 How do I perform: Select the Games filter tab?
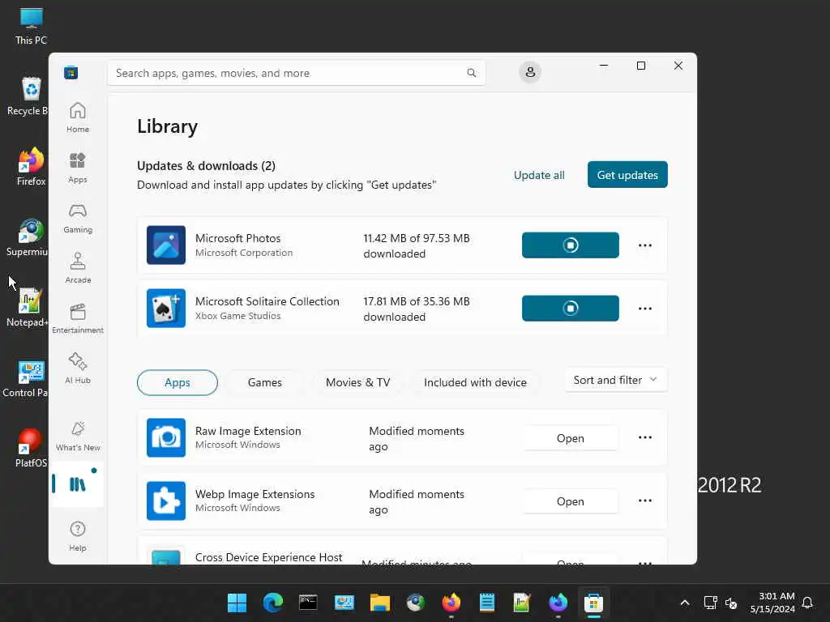265,382
